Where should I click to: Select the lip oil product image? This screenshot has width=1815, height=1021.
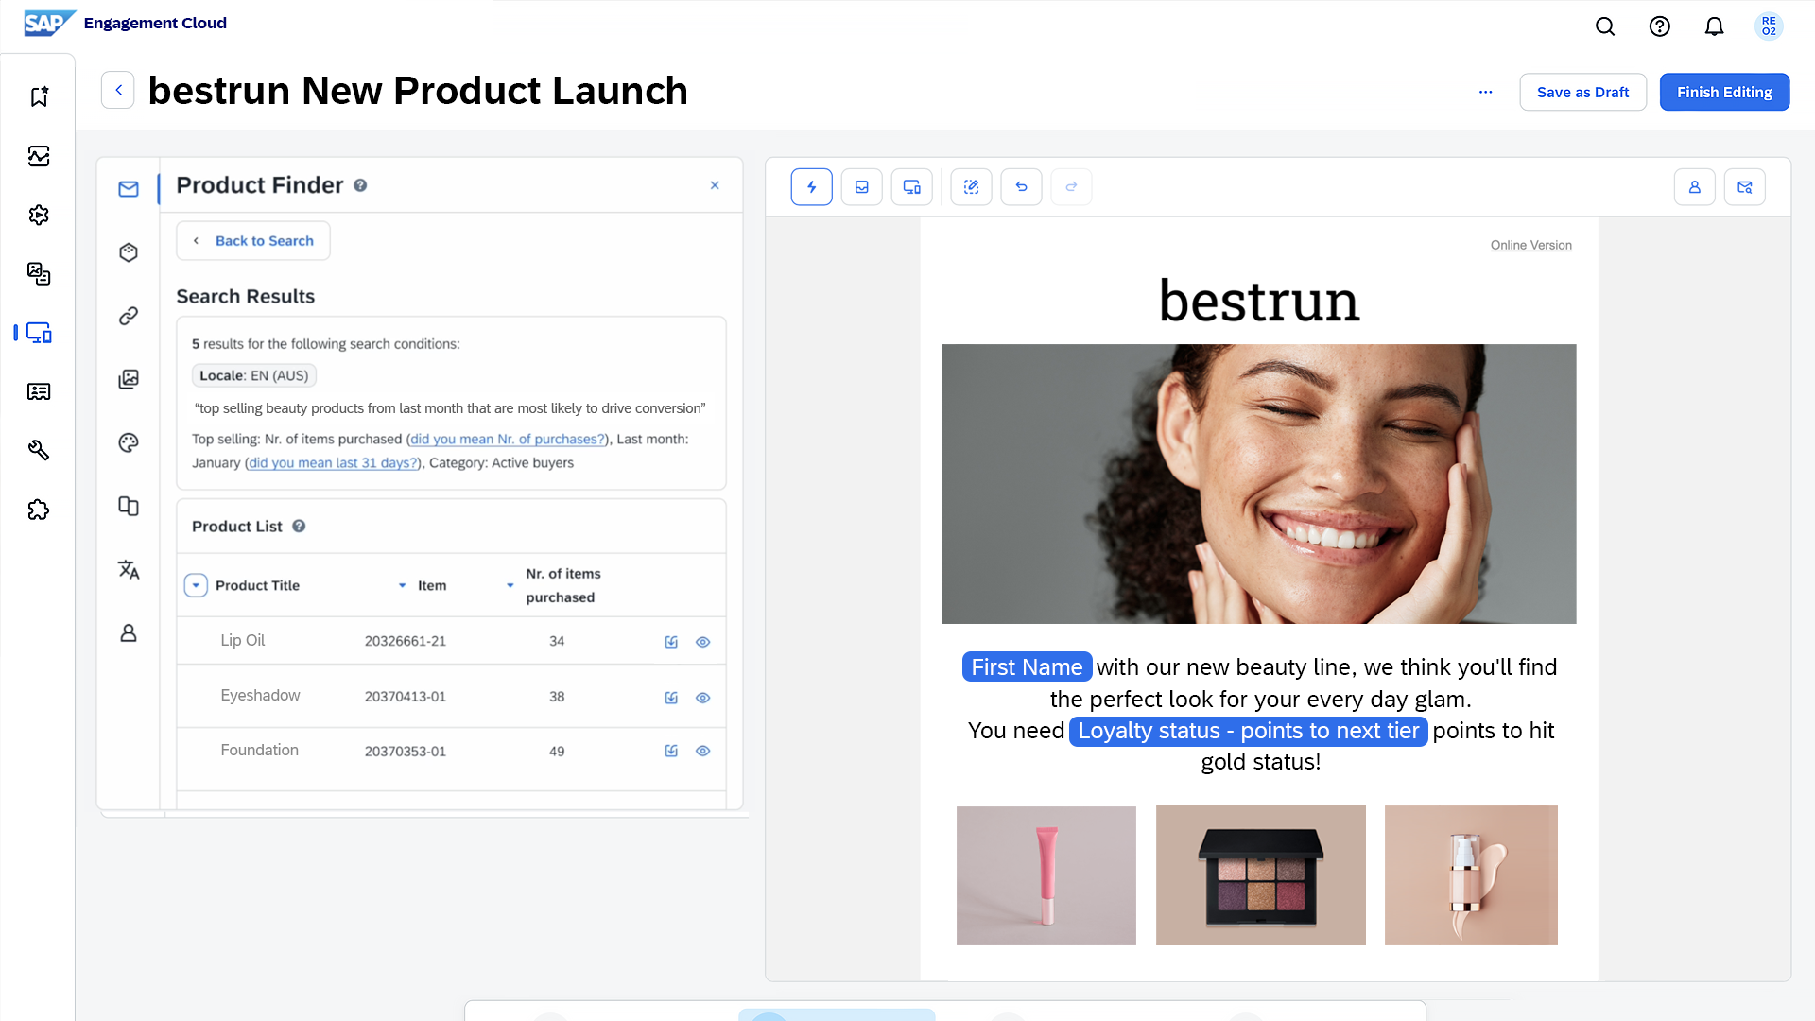[1046, 875]
